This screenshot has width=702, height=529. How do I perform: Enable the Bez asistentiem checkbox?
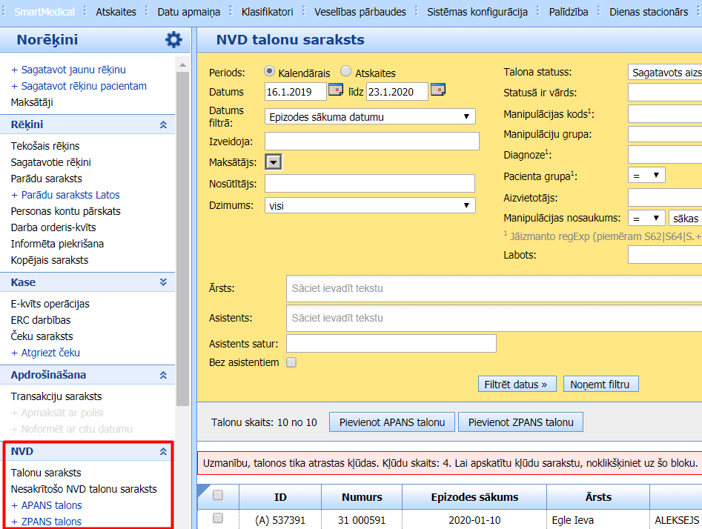(x=291, y=362)
